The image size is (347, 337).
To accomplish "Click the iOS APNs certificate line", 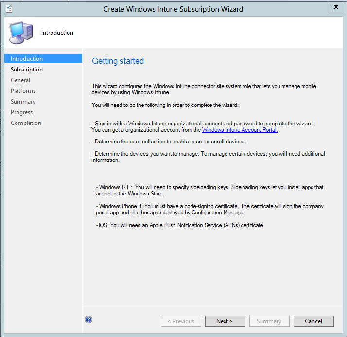I will click(x=180, y=225).
